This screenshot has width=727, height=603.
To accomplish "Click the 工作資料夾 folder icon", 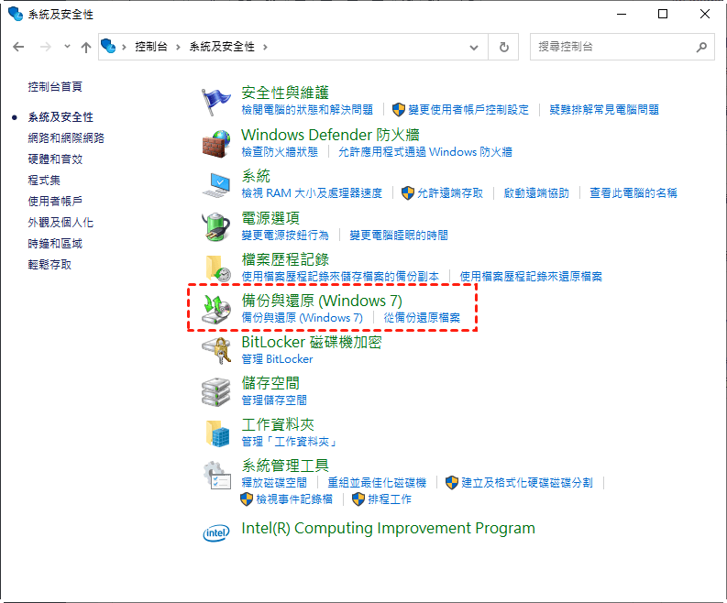I will (218, 433).
